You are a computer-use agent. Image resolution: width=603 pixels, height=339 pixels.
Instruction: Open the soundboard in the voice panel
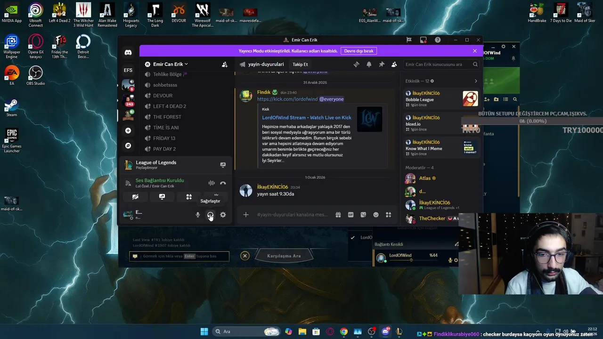click(216, 196)
